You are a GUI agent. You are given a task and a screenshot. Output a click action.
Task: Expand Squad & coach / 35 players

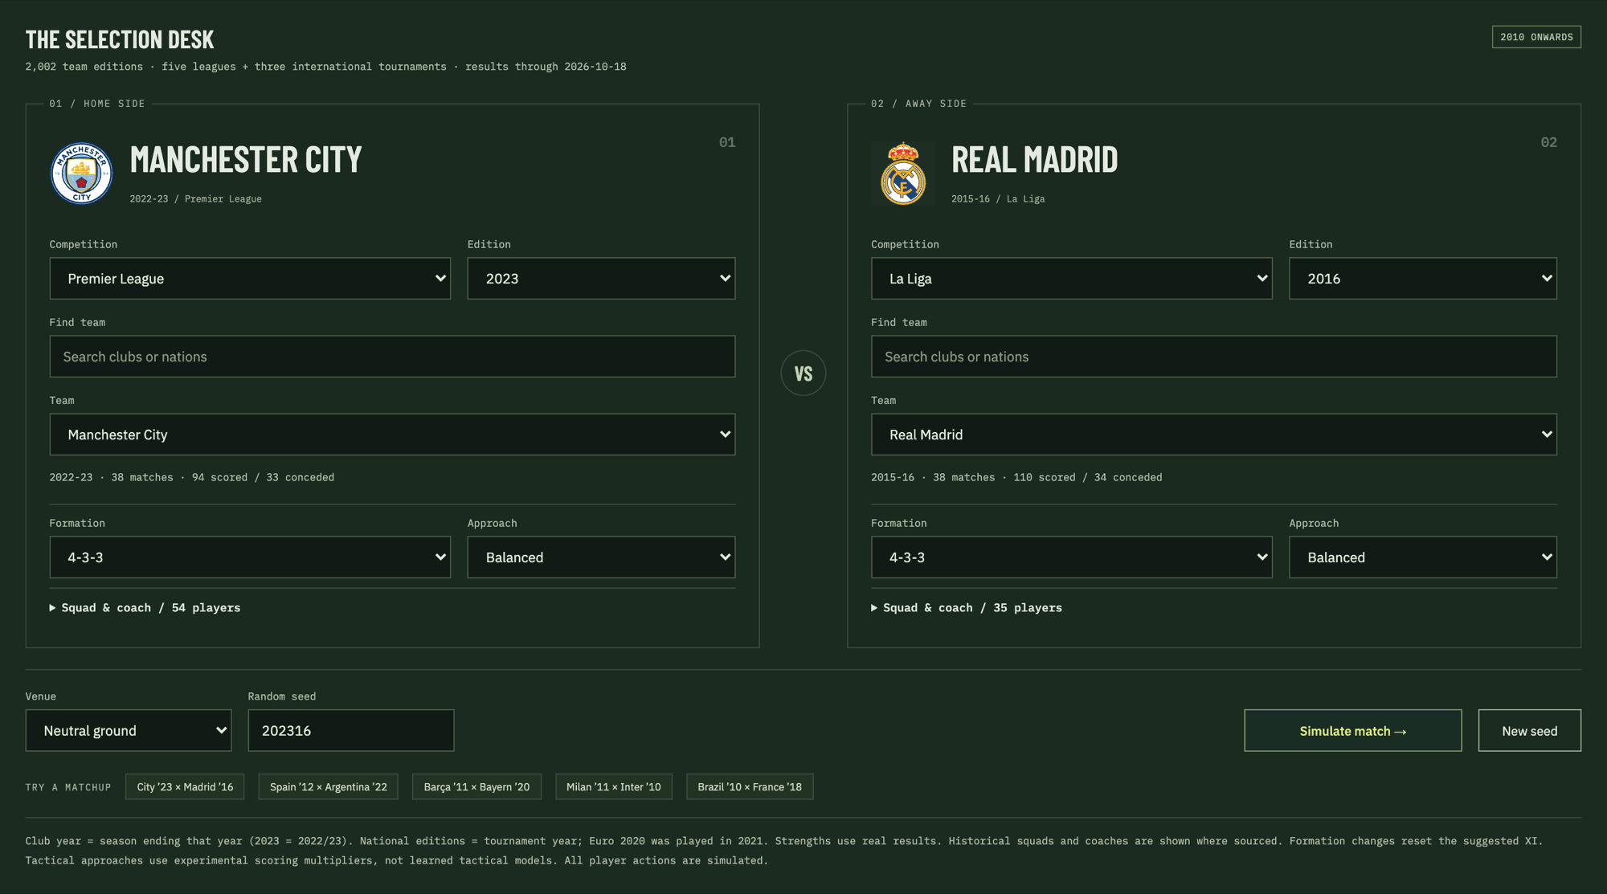click(x=967, y=608)
